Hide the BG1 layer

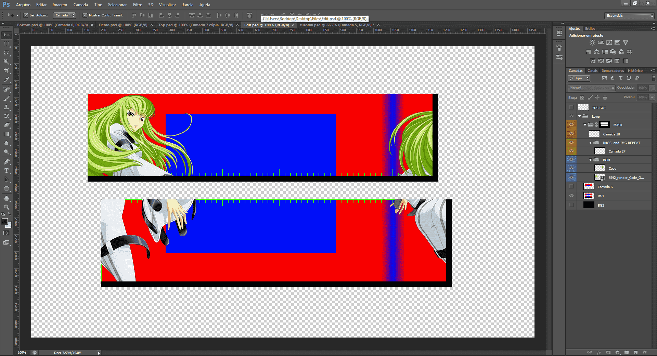click(x=571, y=196)
